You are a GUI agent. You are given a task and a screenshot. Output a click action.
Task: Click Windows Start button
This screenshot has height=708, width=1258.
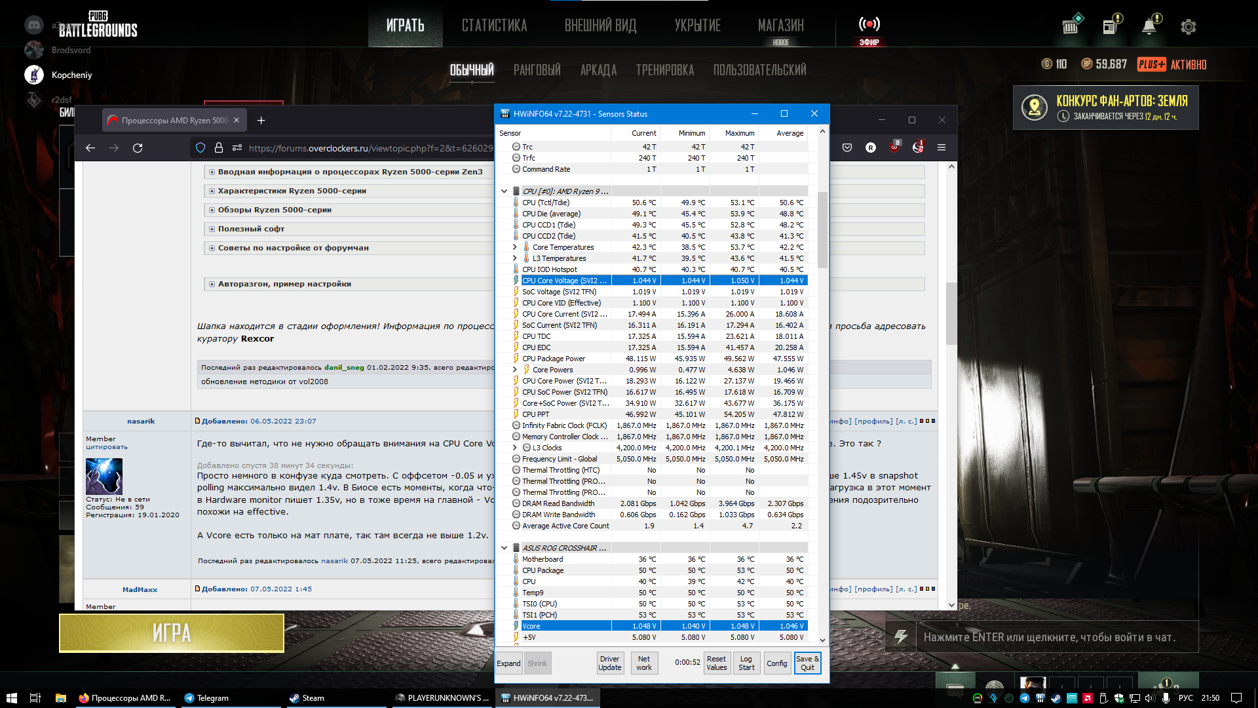point(11,698)
